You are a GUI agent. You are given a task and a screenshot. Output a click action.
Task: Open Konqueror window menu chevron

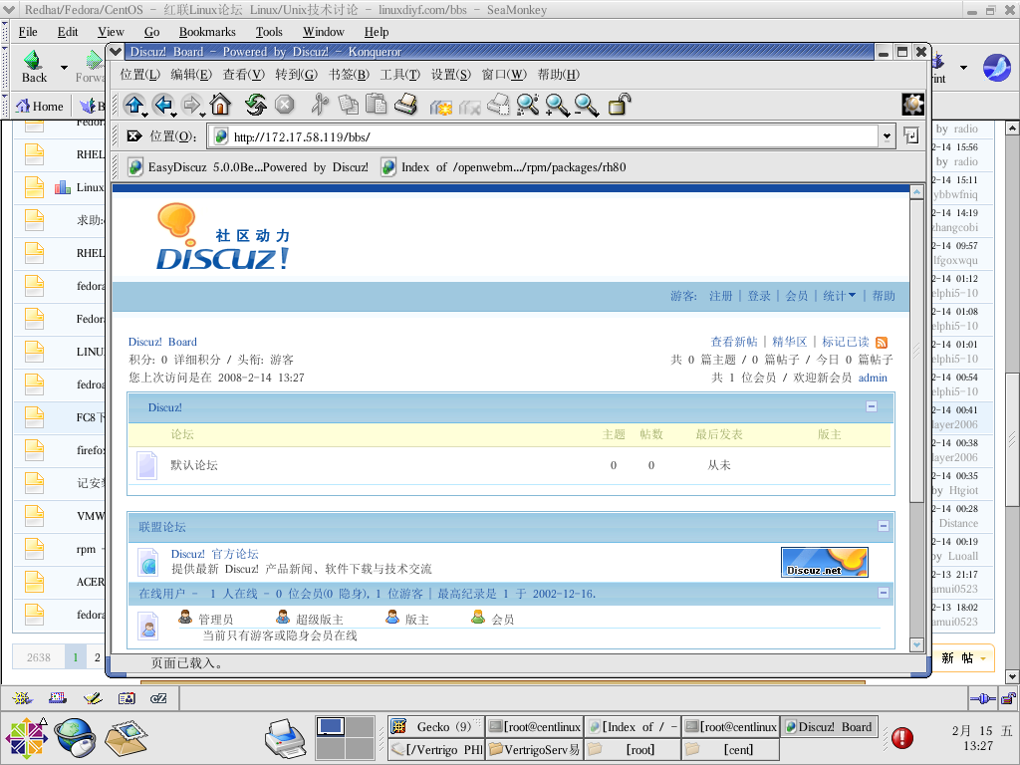point(116,52)
